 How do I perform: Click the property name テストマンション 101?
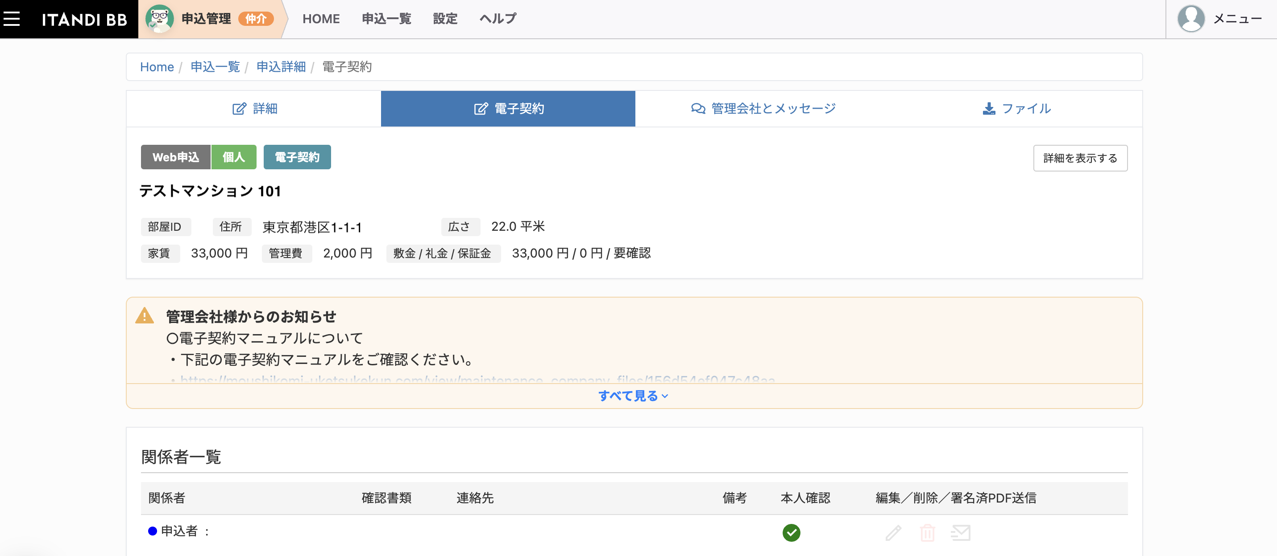pyautogui.click(x=210, y=191)
